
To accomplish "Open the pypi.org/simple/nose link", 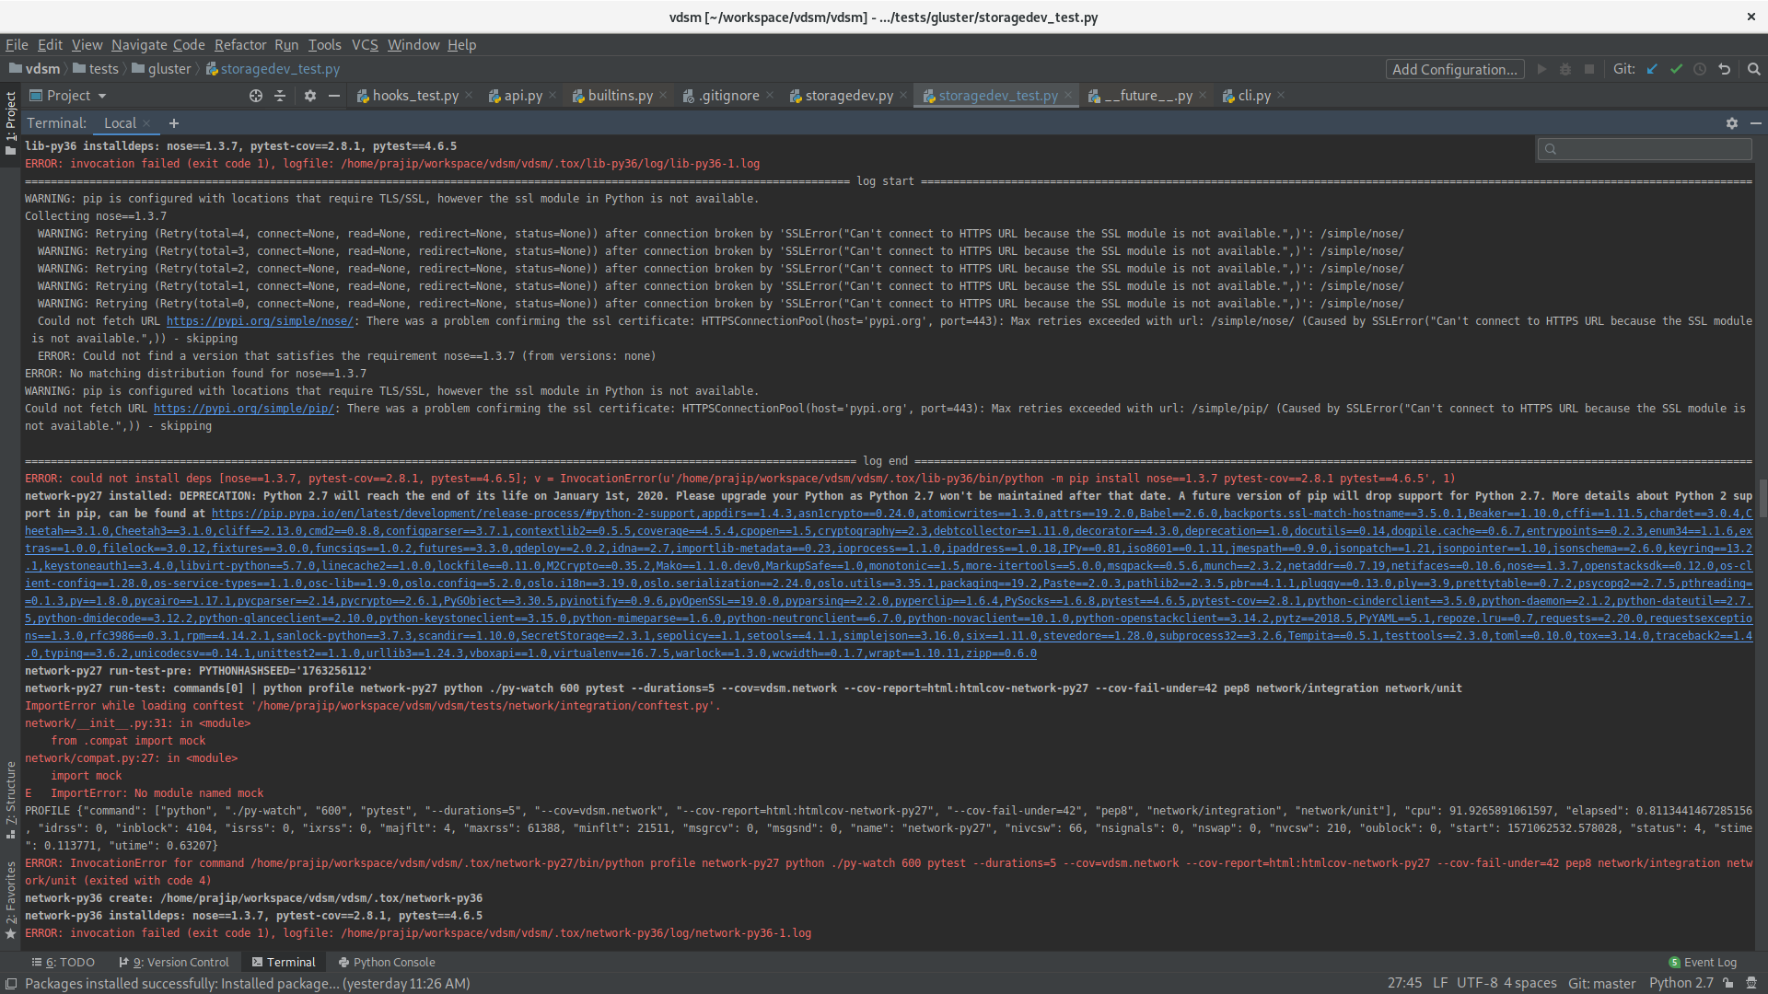I will [x=260, y=321].
